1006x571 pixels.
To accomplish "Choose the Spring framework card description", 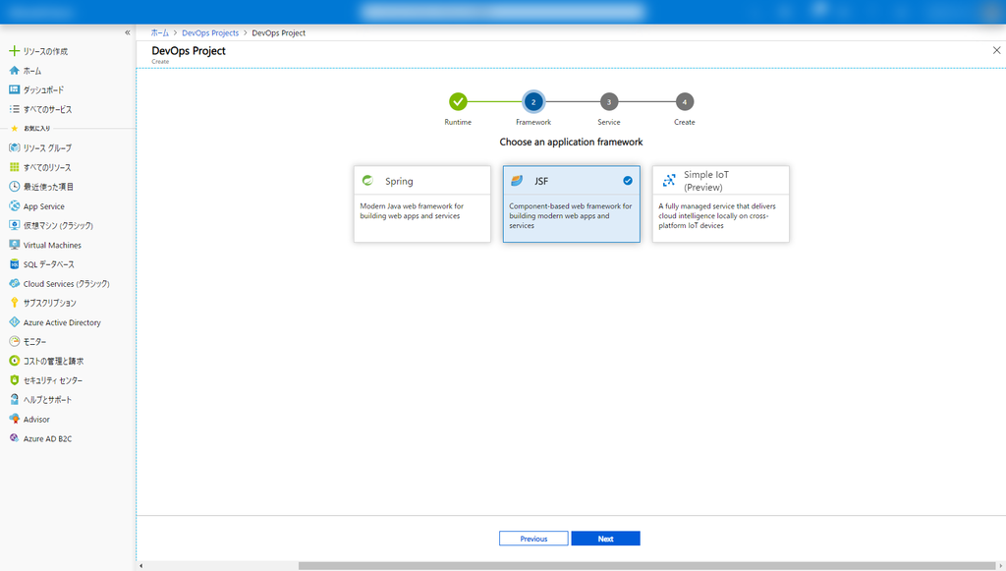I will 412,211.
